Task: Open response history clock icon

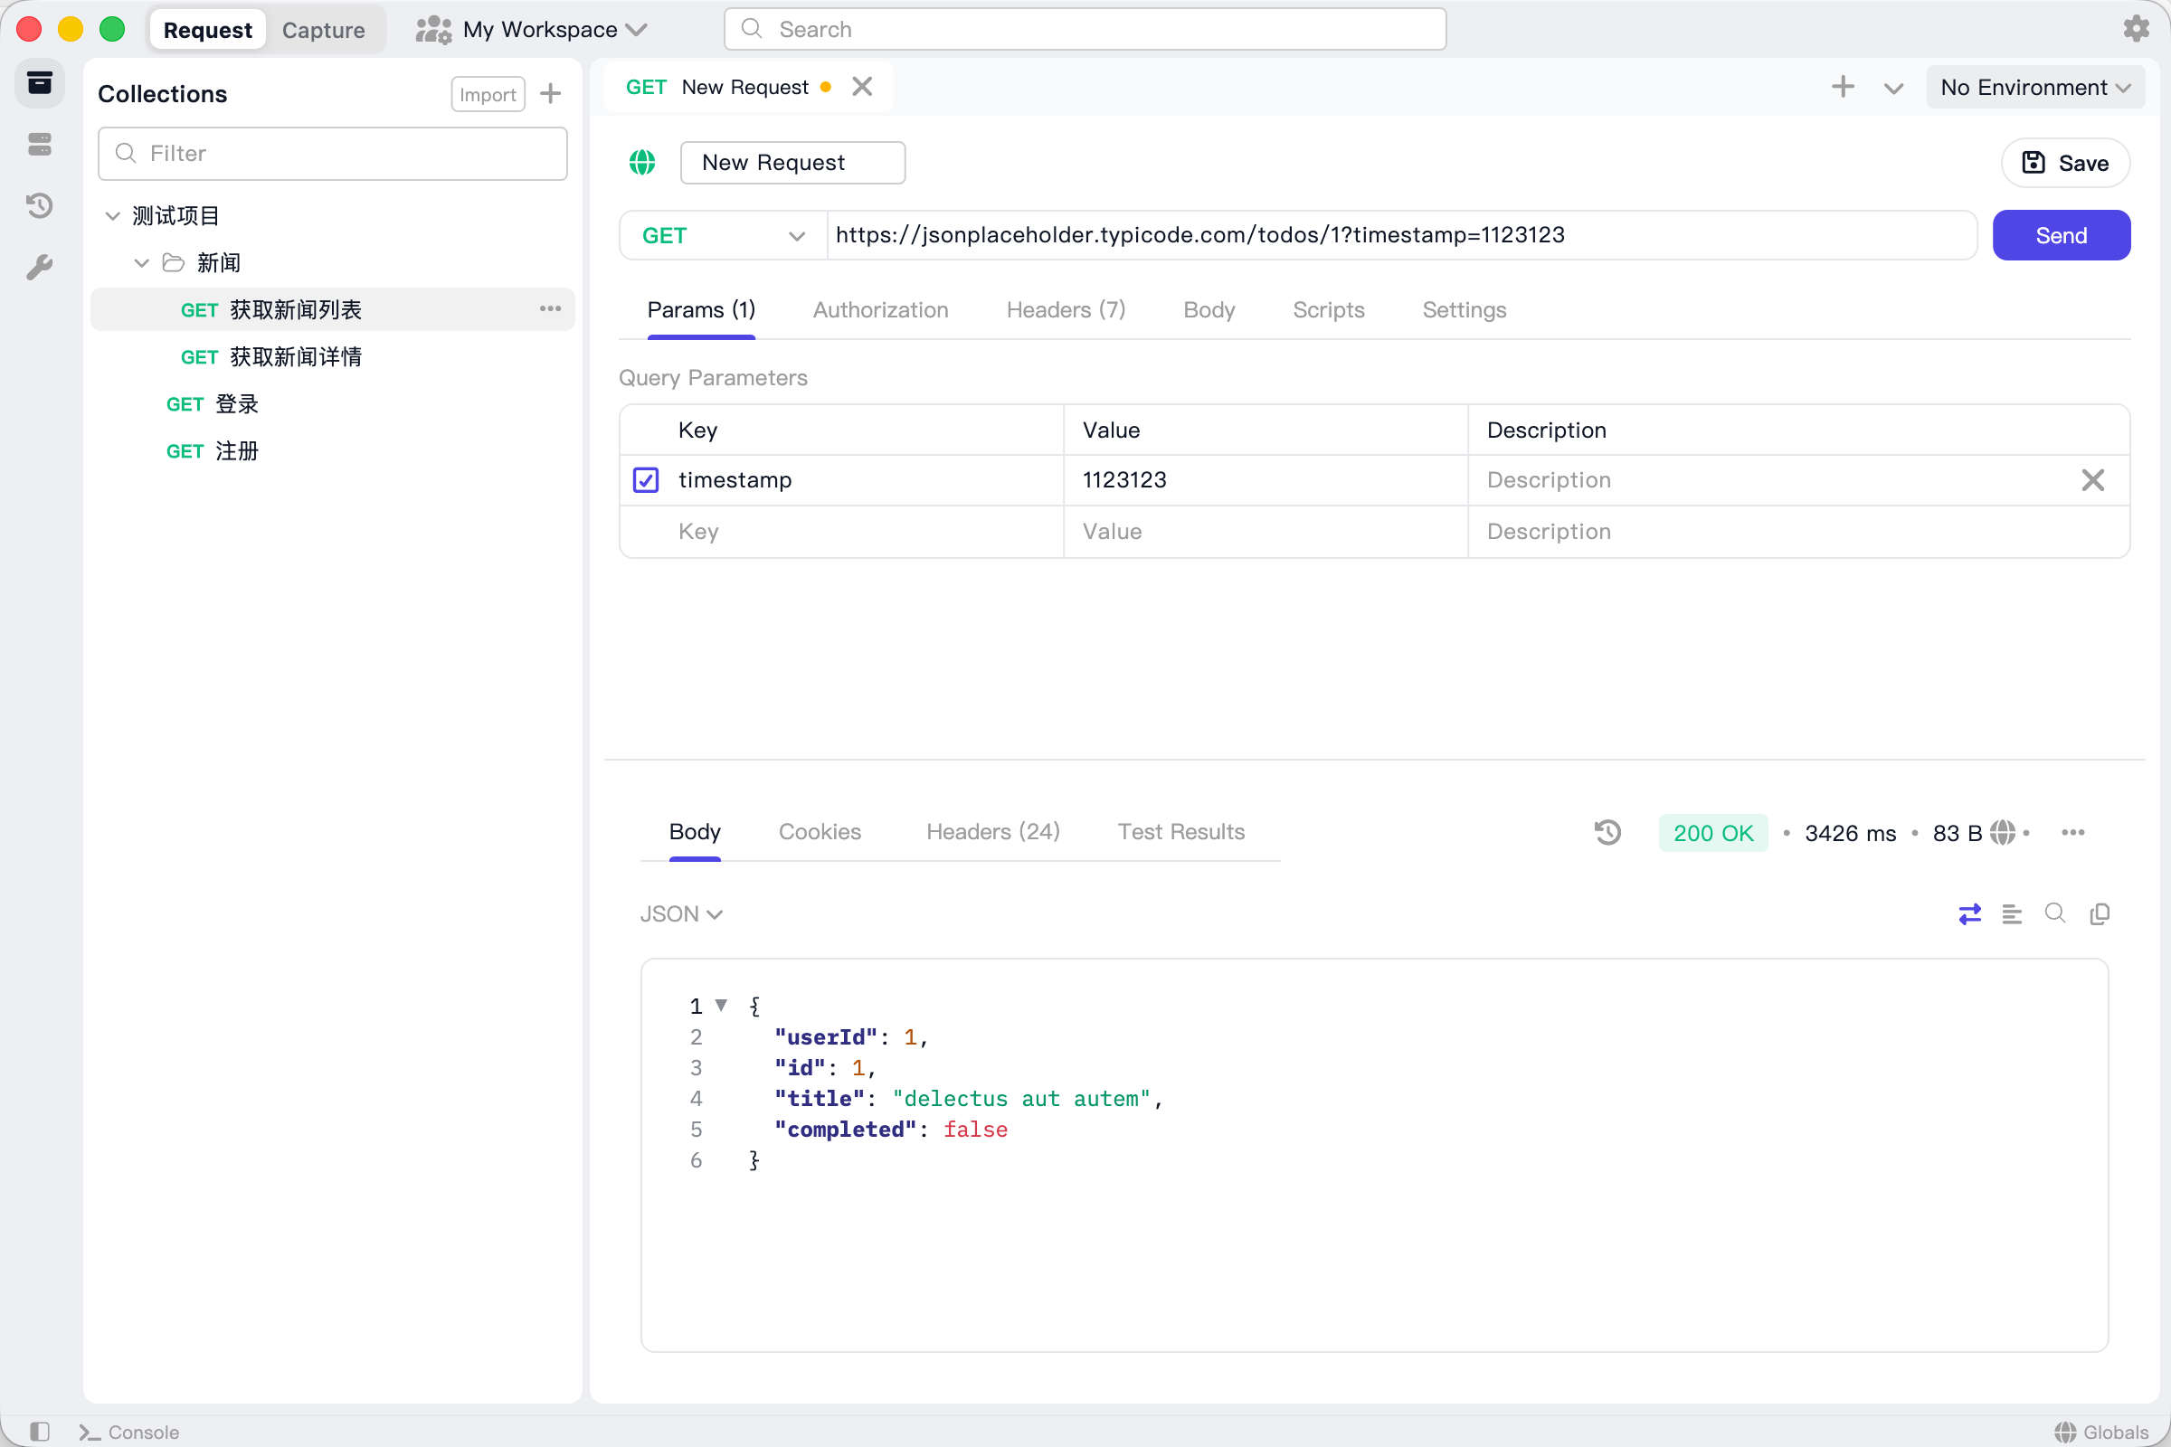Action: pyautogui.click(x=1608, y=832)
